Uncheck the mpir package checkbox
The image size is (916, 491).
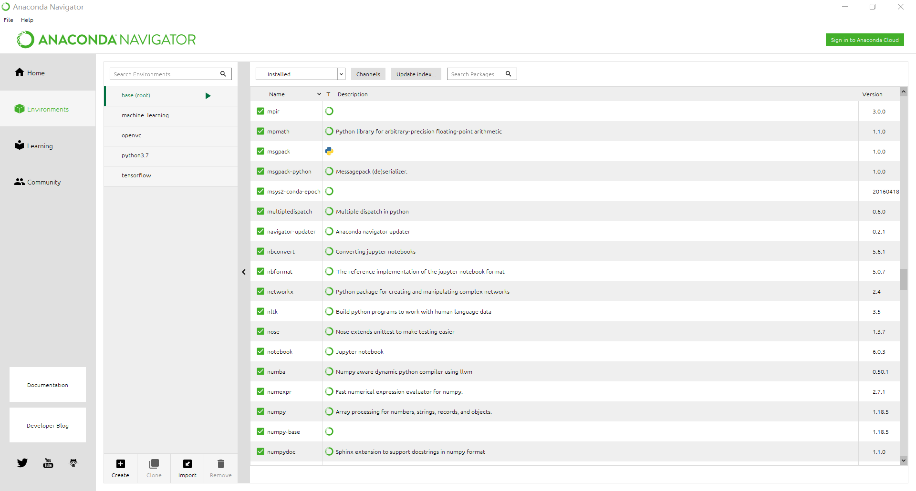click(x=260, y=111)
